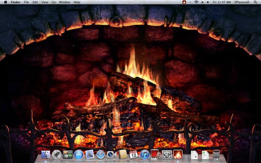Screen dimensions: 261x163
Task: Launch Safari compass icon
Action: [x=100, y=155]
